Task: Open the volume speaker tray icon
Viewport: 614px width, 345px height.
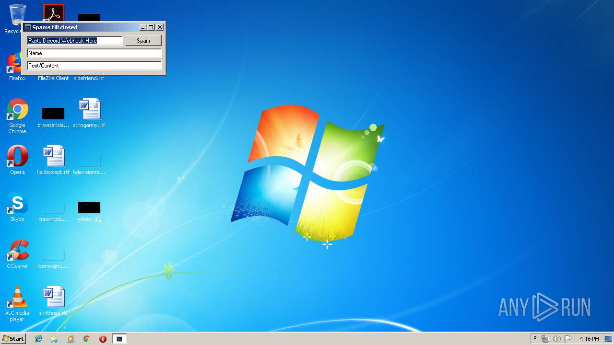Action: coord(557,339)
